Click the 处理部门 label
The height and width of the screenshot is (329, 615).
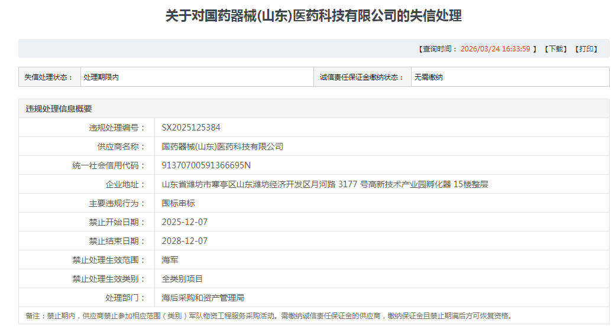pyautogui.click(x=125, y=298)
